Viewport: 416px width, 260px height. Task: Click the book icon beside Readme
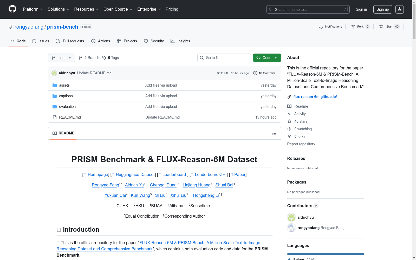coord(289,106)
